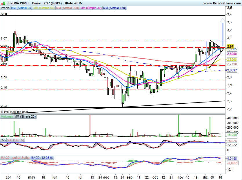
Task: Select the yellow 2,97 current price tag
Action: pos(230,46)
